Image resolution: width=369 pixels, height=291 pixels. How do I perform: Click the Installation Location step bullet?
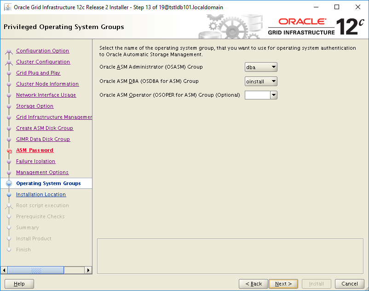(9, 195)
